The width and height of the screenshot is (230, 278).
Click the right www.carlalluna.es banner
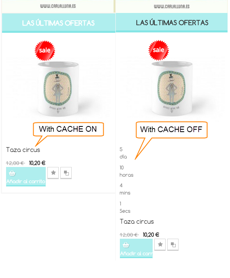pyautogui.click(x=172, y=6)
